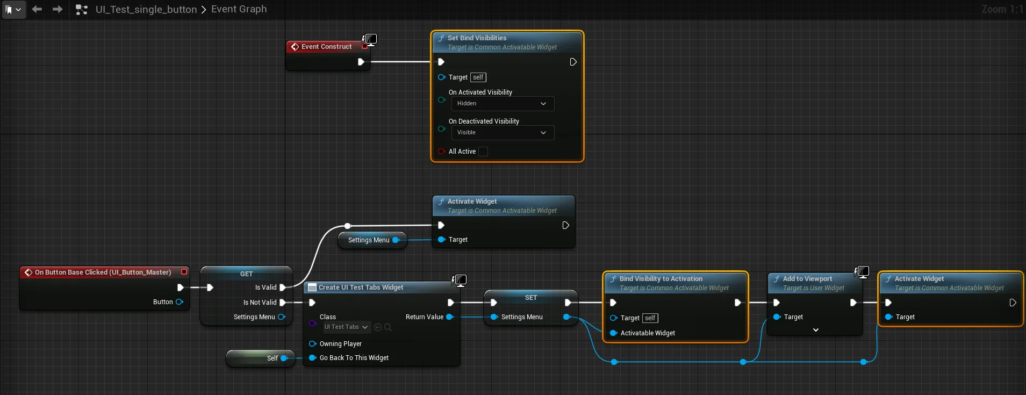Open On Deactivated Visibility dropdown (Visible)
This screenshot has height=395, width=1026.
tap(503, 133)
